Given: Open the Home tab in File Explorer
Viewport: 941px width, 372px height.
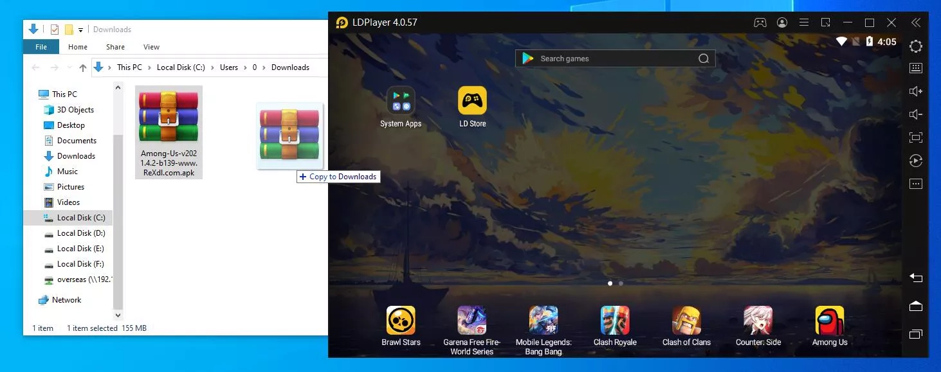Looking at the screenshot, I should (x=78, y=47).
